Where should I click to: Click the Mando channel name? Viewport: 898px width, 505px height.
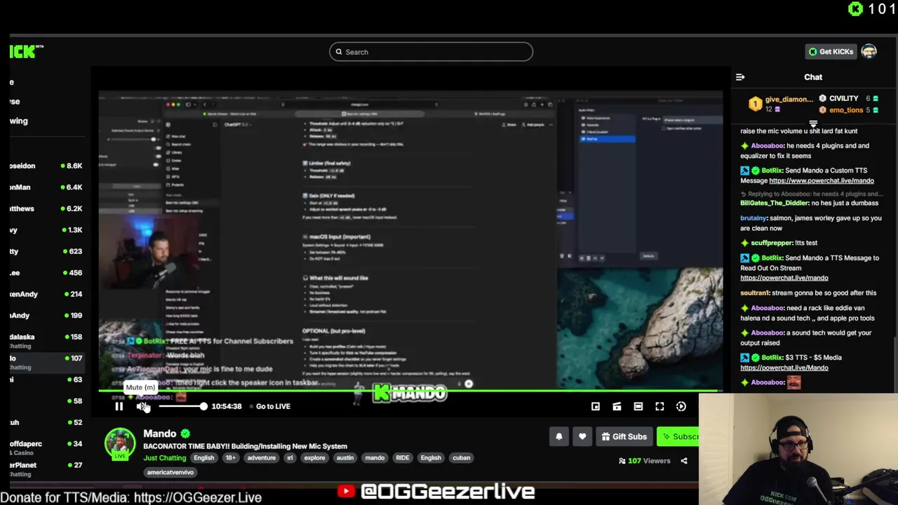pos(160,433)
